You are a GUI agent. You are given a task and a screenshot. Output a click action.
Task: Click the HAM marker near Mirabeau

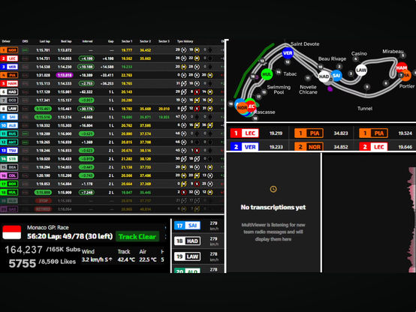coord(402,67)
